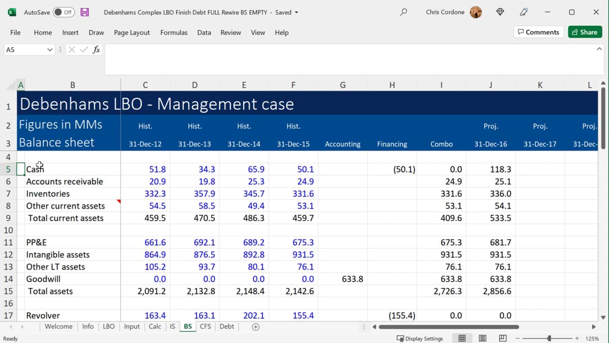Click Cash value 51.8 for 31-Dec-12
This screenshot has width=609, height=343.
[x=145, y=169]
